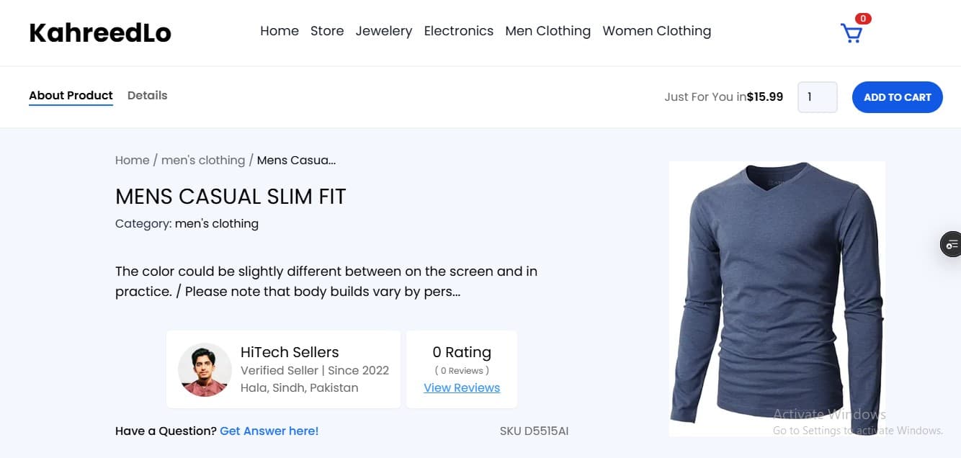Open the Electronics category

click(459, 31)
